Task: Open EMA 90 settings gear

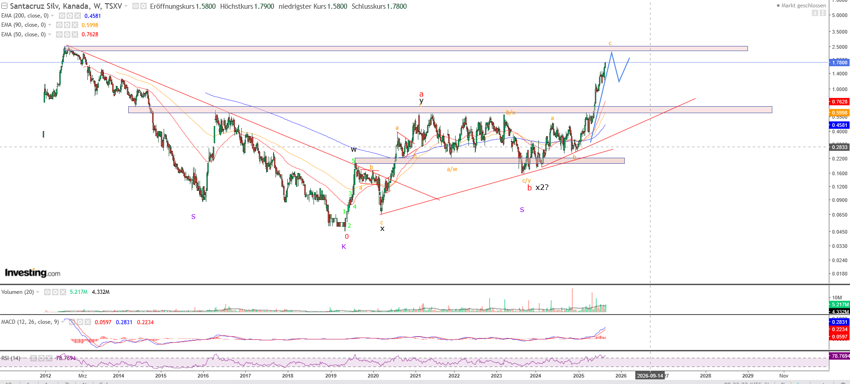Action: (x=67, y=25)
